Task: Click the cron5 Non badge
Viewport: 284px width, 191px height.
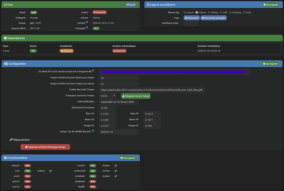Action: click(x=28, y=176)
